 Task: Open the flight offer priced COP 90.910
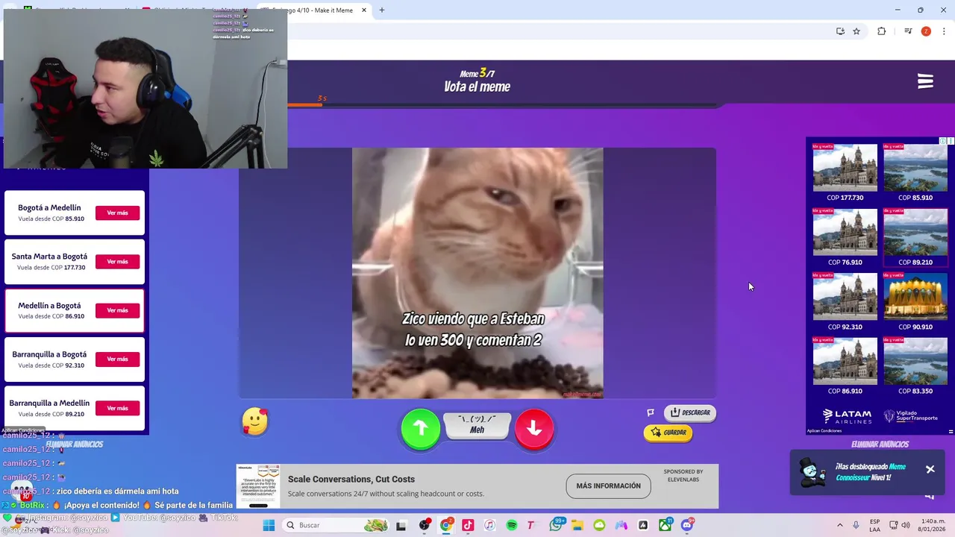[915, 301]
